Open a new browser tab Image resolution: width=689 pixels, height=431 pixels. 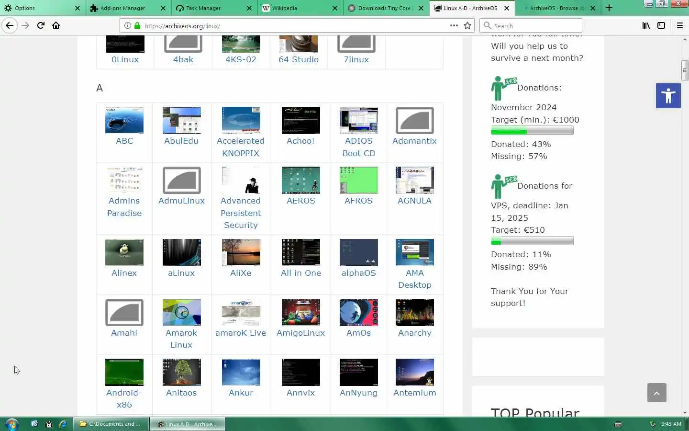[609, 8]
